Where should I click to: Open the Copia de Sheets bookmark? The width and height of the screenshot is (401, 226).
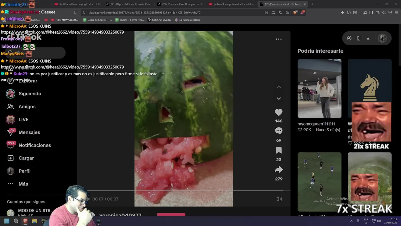coord(97,20)
